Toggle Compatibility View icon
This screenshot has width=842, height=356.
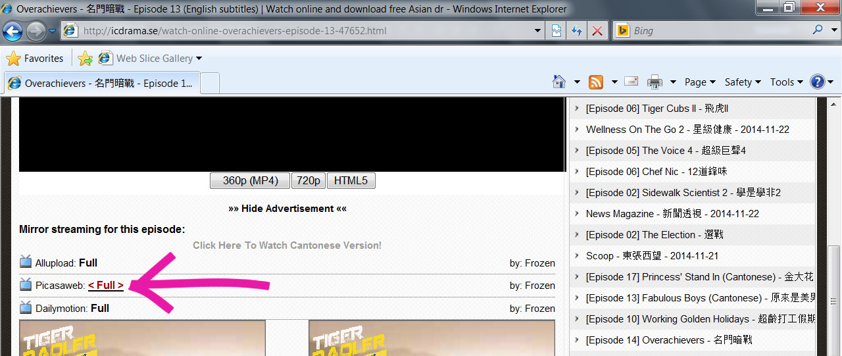click(557, 31)
